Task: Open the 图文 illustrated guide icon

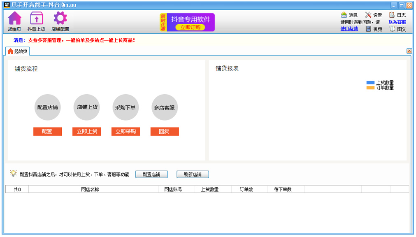Action: point(392,29)
